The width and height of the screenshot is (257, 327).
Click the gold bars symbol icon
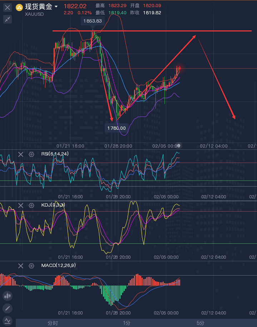[x=19, y=7]
